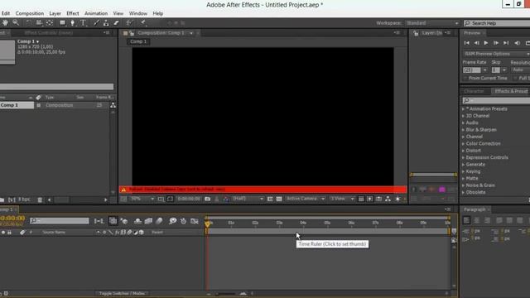The width and height of the screenshot is (530, 298).
Task: Open the Layer menu
Action: click(x=55, y=13)
